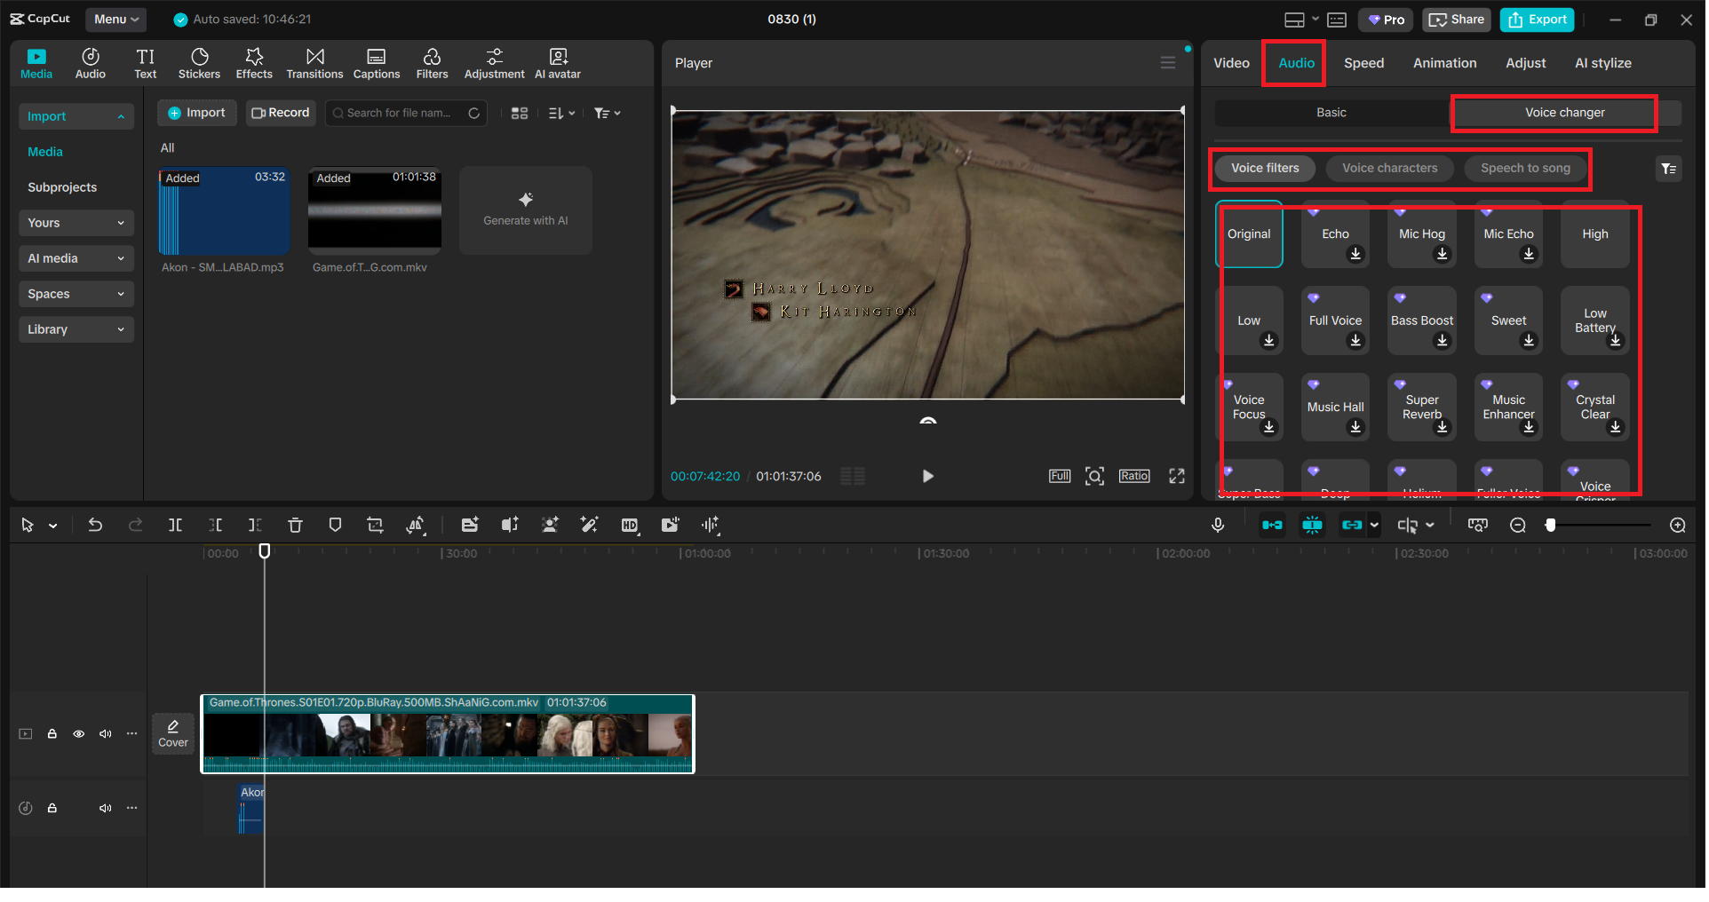
Task: Switch to the Video properties tab
Action: [1231, 63]
